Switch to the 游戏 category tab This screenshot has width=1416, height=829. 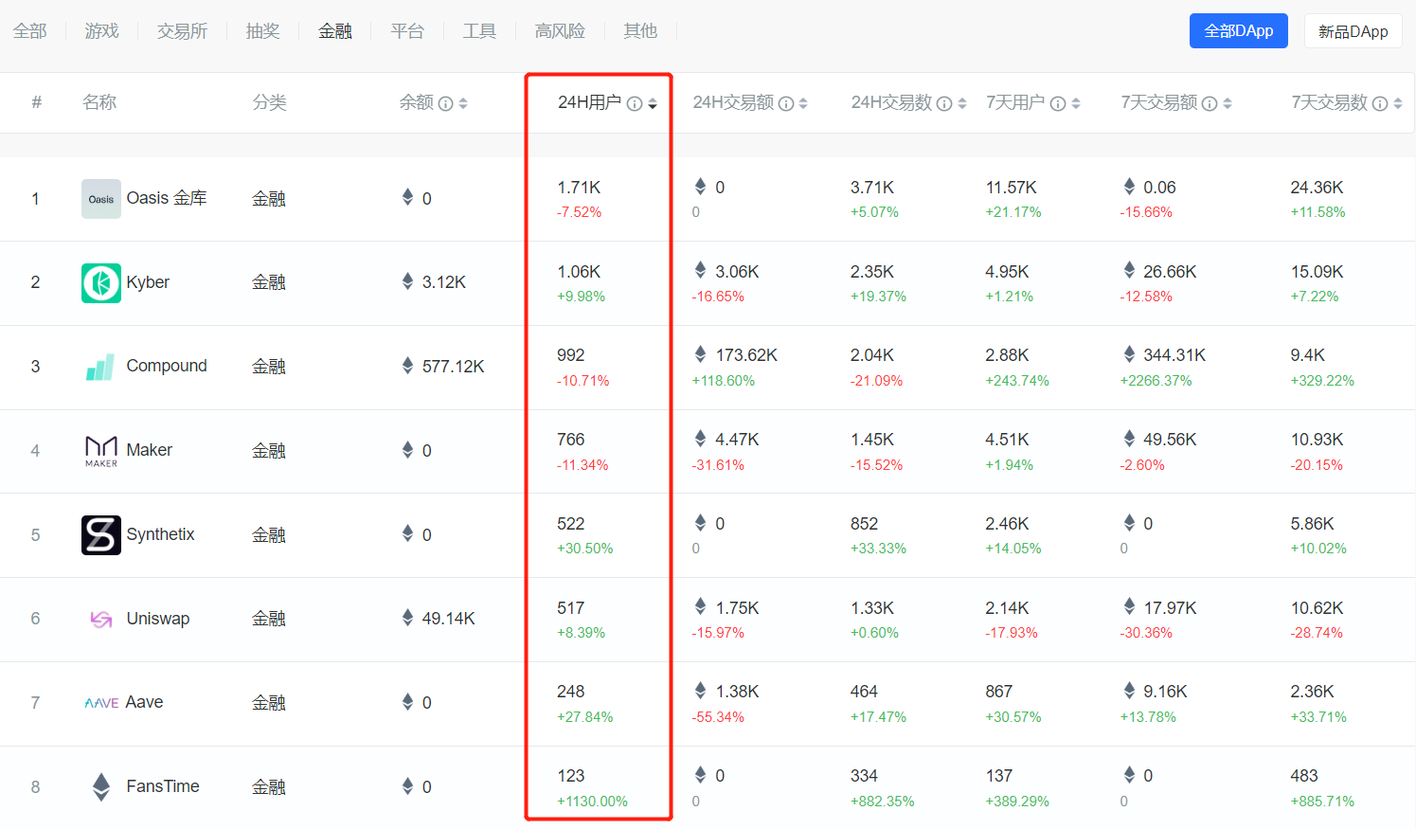tap(102, 31)
